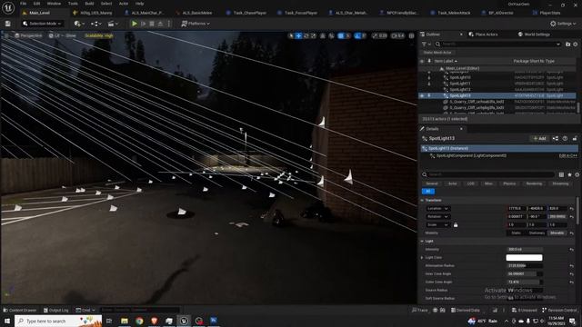Open the Help menu

[x=139, y=4]
